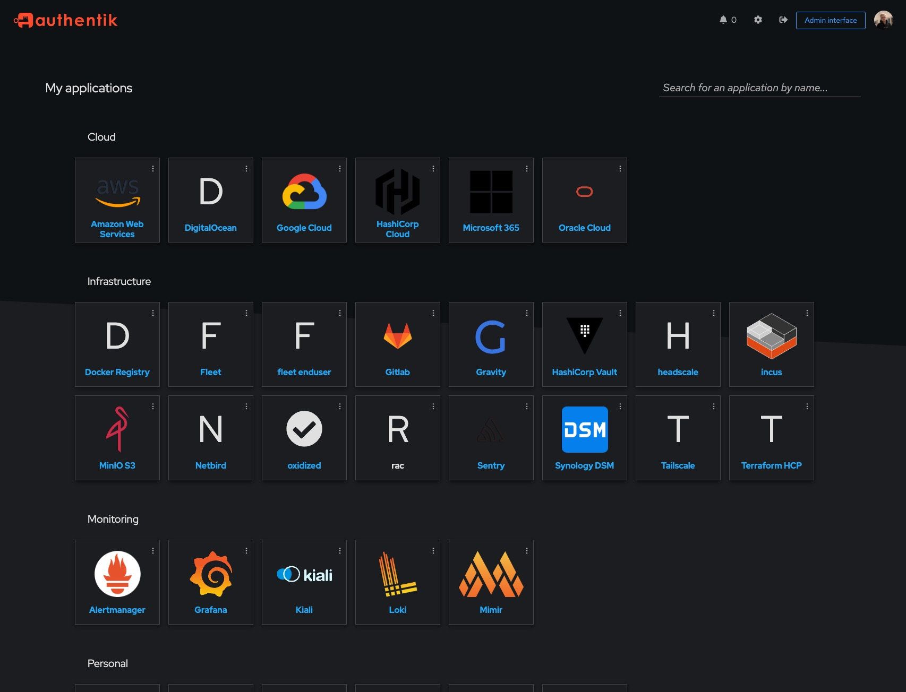Click the blue Gravity G icon
The image size is (906, 692).
coord(491,336)
